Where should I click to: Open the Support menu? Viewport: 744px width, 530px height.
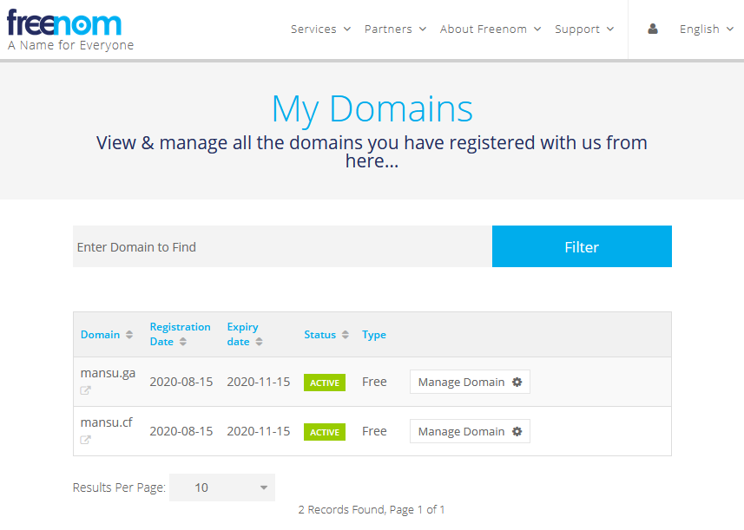point(583,29)
